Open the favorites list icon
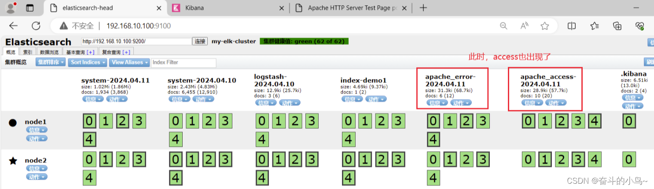The image size is (654, 189). click(595, 26)
